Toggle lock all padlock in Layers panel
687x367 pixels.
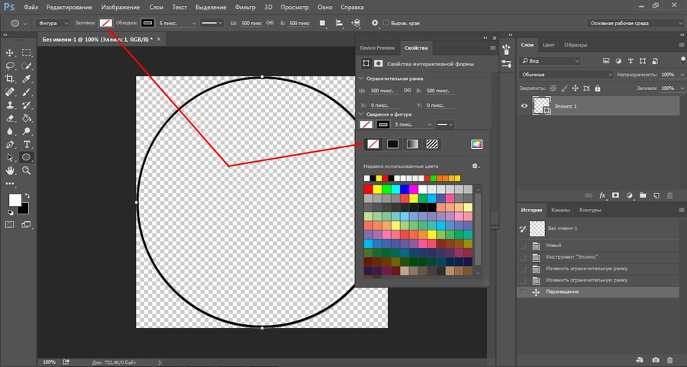[598, 88]
